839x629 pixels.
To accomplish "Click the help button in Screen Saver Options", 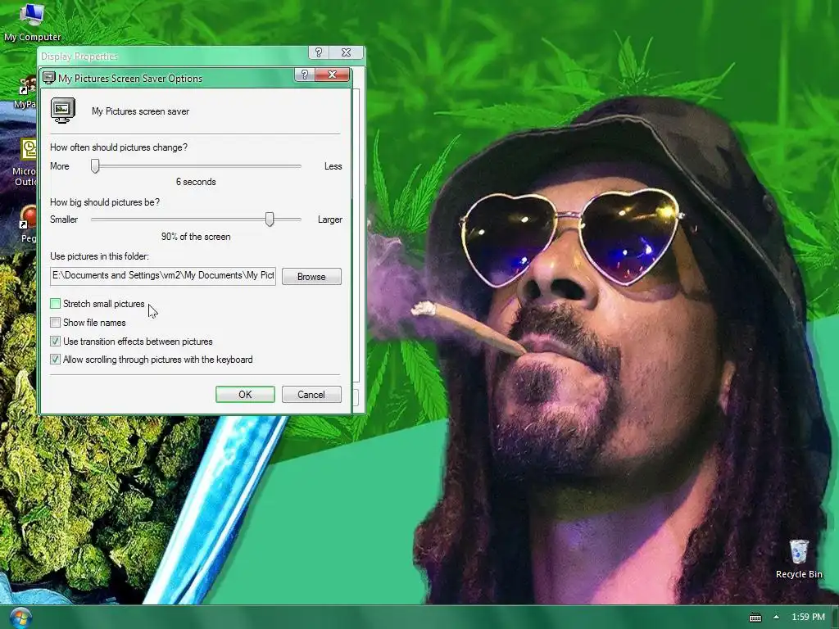I will coord(305,75).
